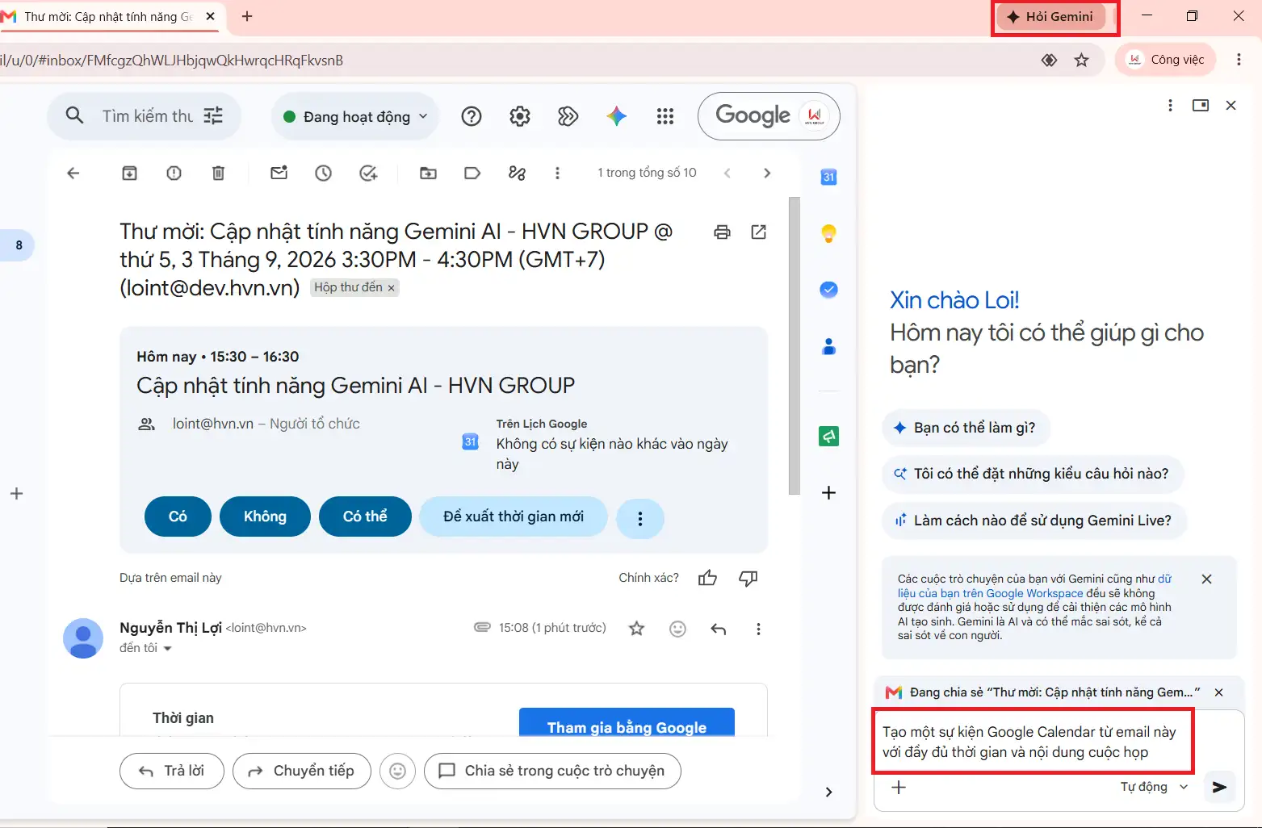Select suggestion Bạn có thể làm gì?
This screenshot has width=1262, height=828.
click(966, 428)
